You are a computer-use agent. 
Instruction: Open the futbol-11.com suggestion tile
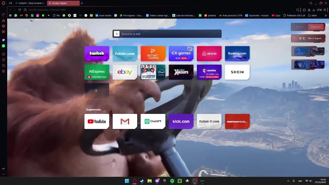coord(209,121)
